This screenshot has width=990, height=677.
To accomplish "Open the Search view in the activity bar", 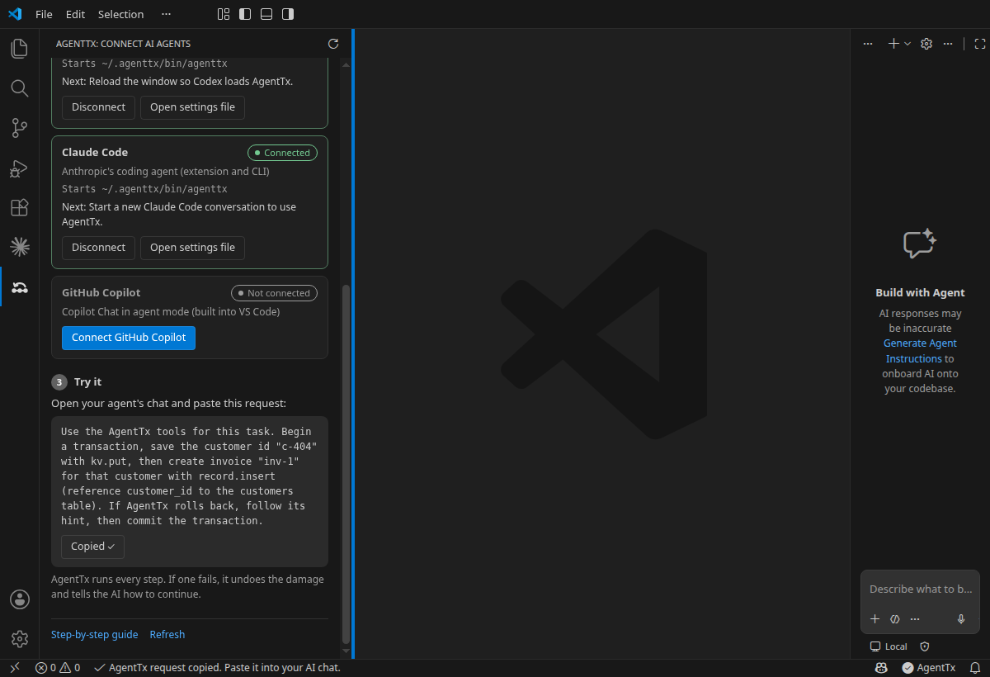I will (20, 88).
